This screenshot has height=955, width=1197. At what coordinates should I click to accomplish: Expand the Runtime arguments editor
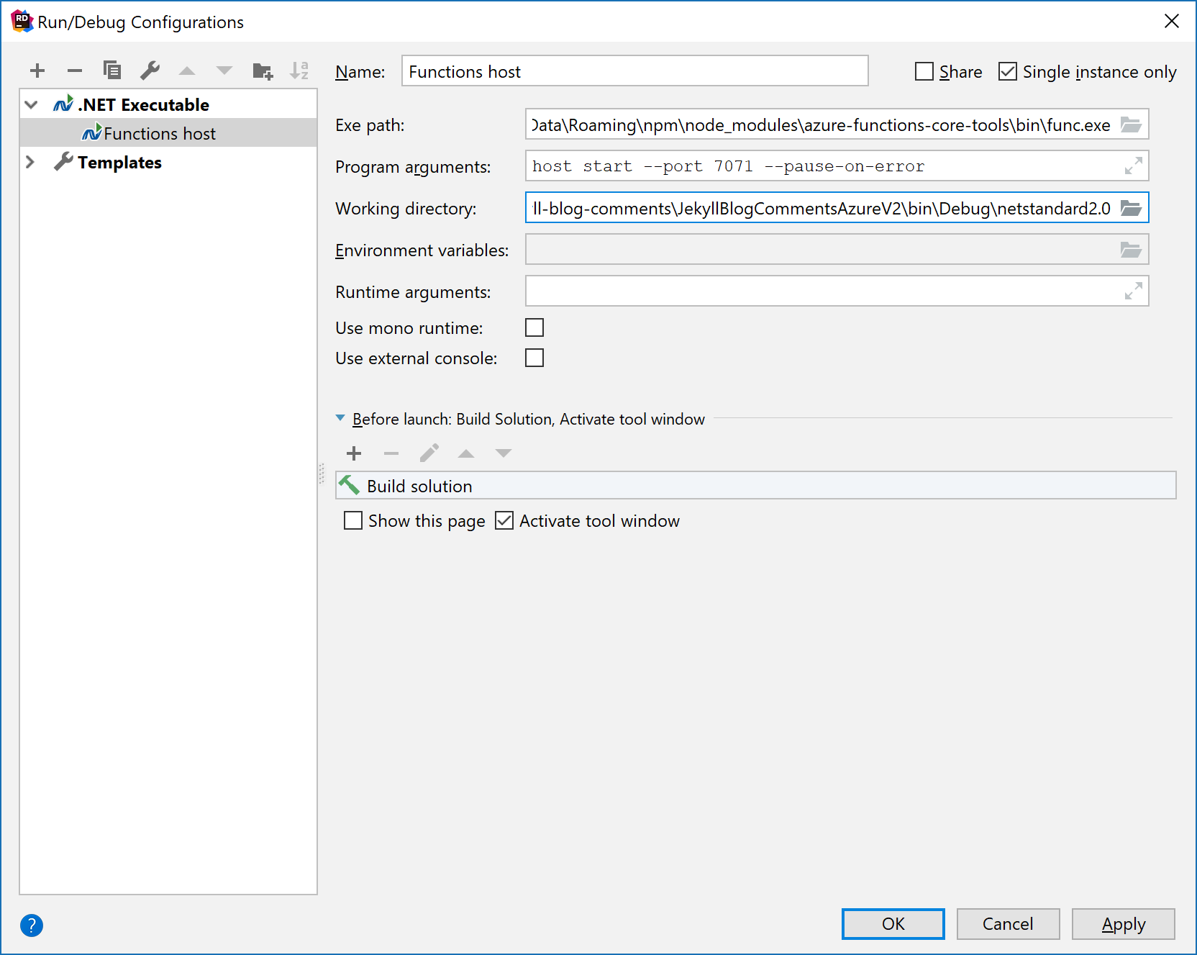[1134, 291]
